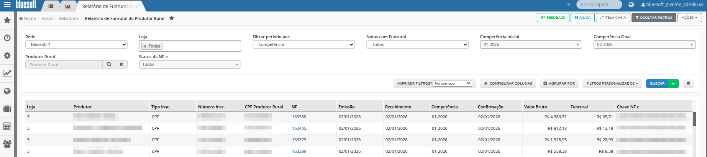Open calculator icon in sidebar
Viewport: 707px width, 157px height.
click(x=7, y=126)
